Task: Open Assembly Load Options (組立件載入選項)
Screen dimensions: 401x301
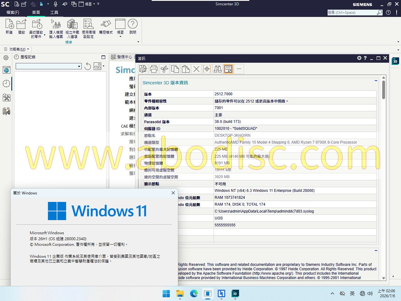Action: click(x=72, y=29)
